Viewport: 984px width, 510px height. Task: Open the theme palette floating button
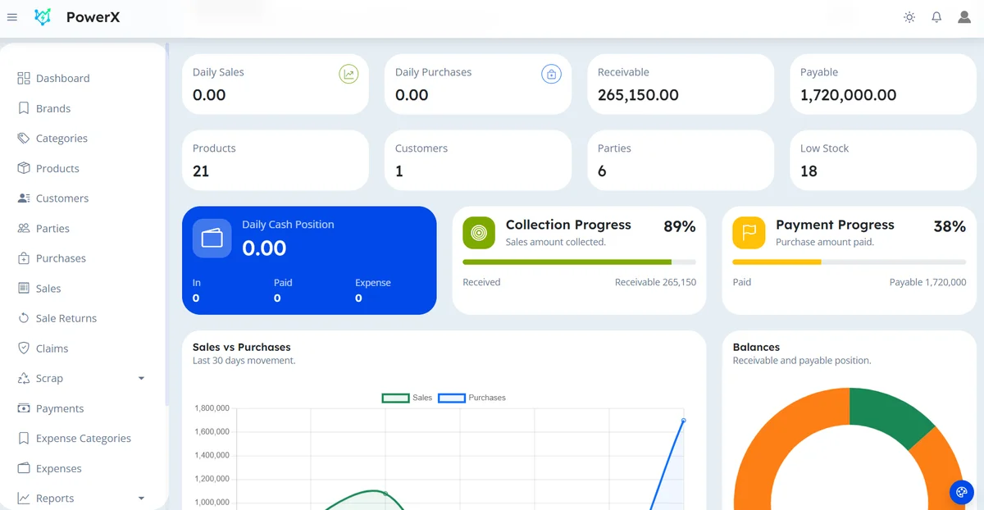coord(961,492)
